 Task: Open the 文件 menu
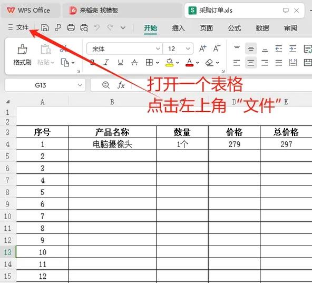tap(18, 27)
